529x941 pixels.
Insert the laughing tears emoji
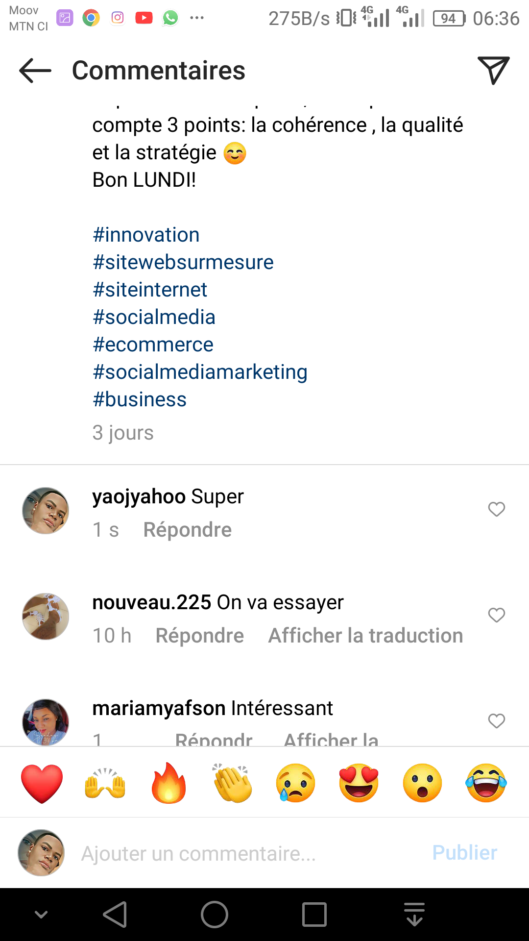[x=486, y=783]
